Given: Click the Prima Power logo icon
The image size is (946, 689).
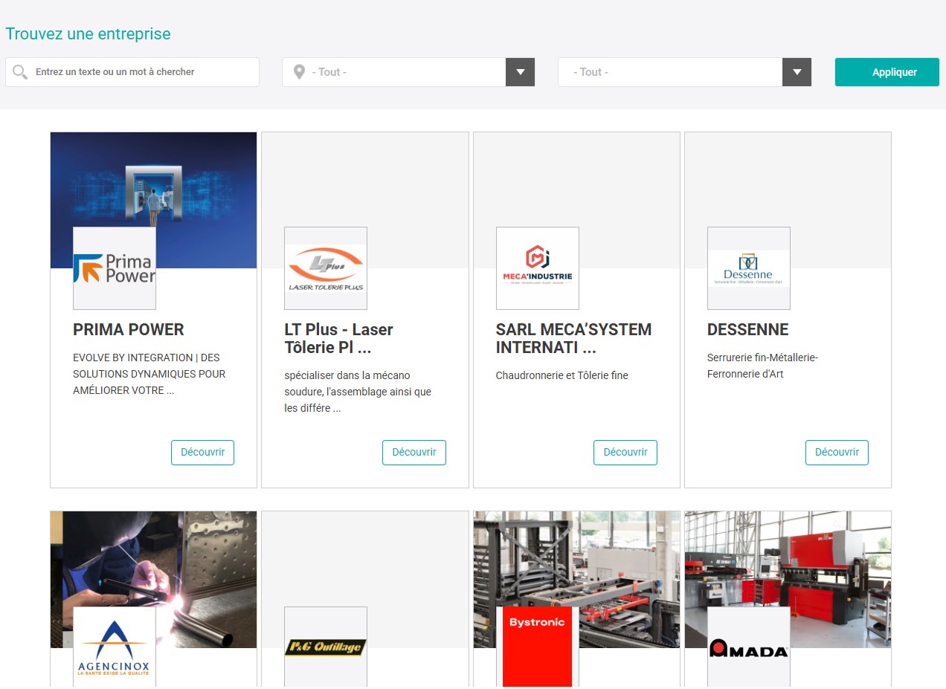Looking at the screenshot, I should [115, 268].
